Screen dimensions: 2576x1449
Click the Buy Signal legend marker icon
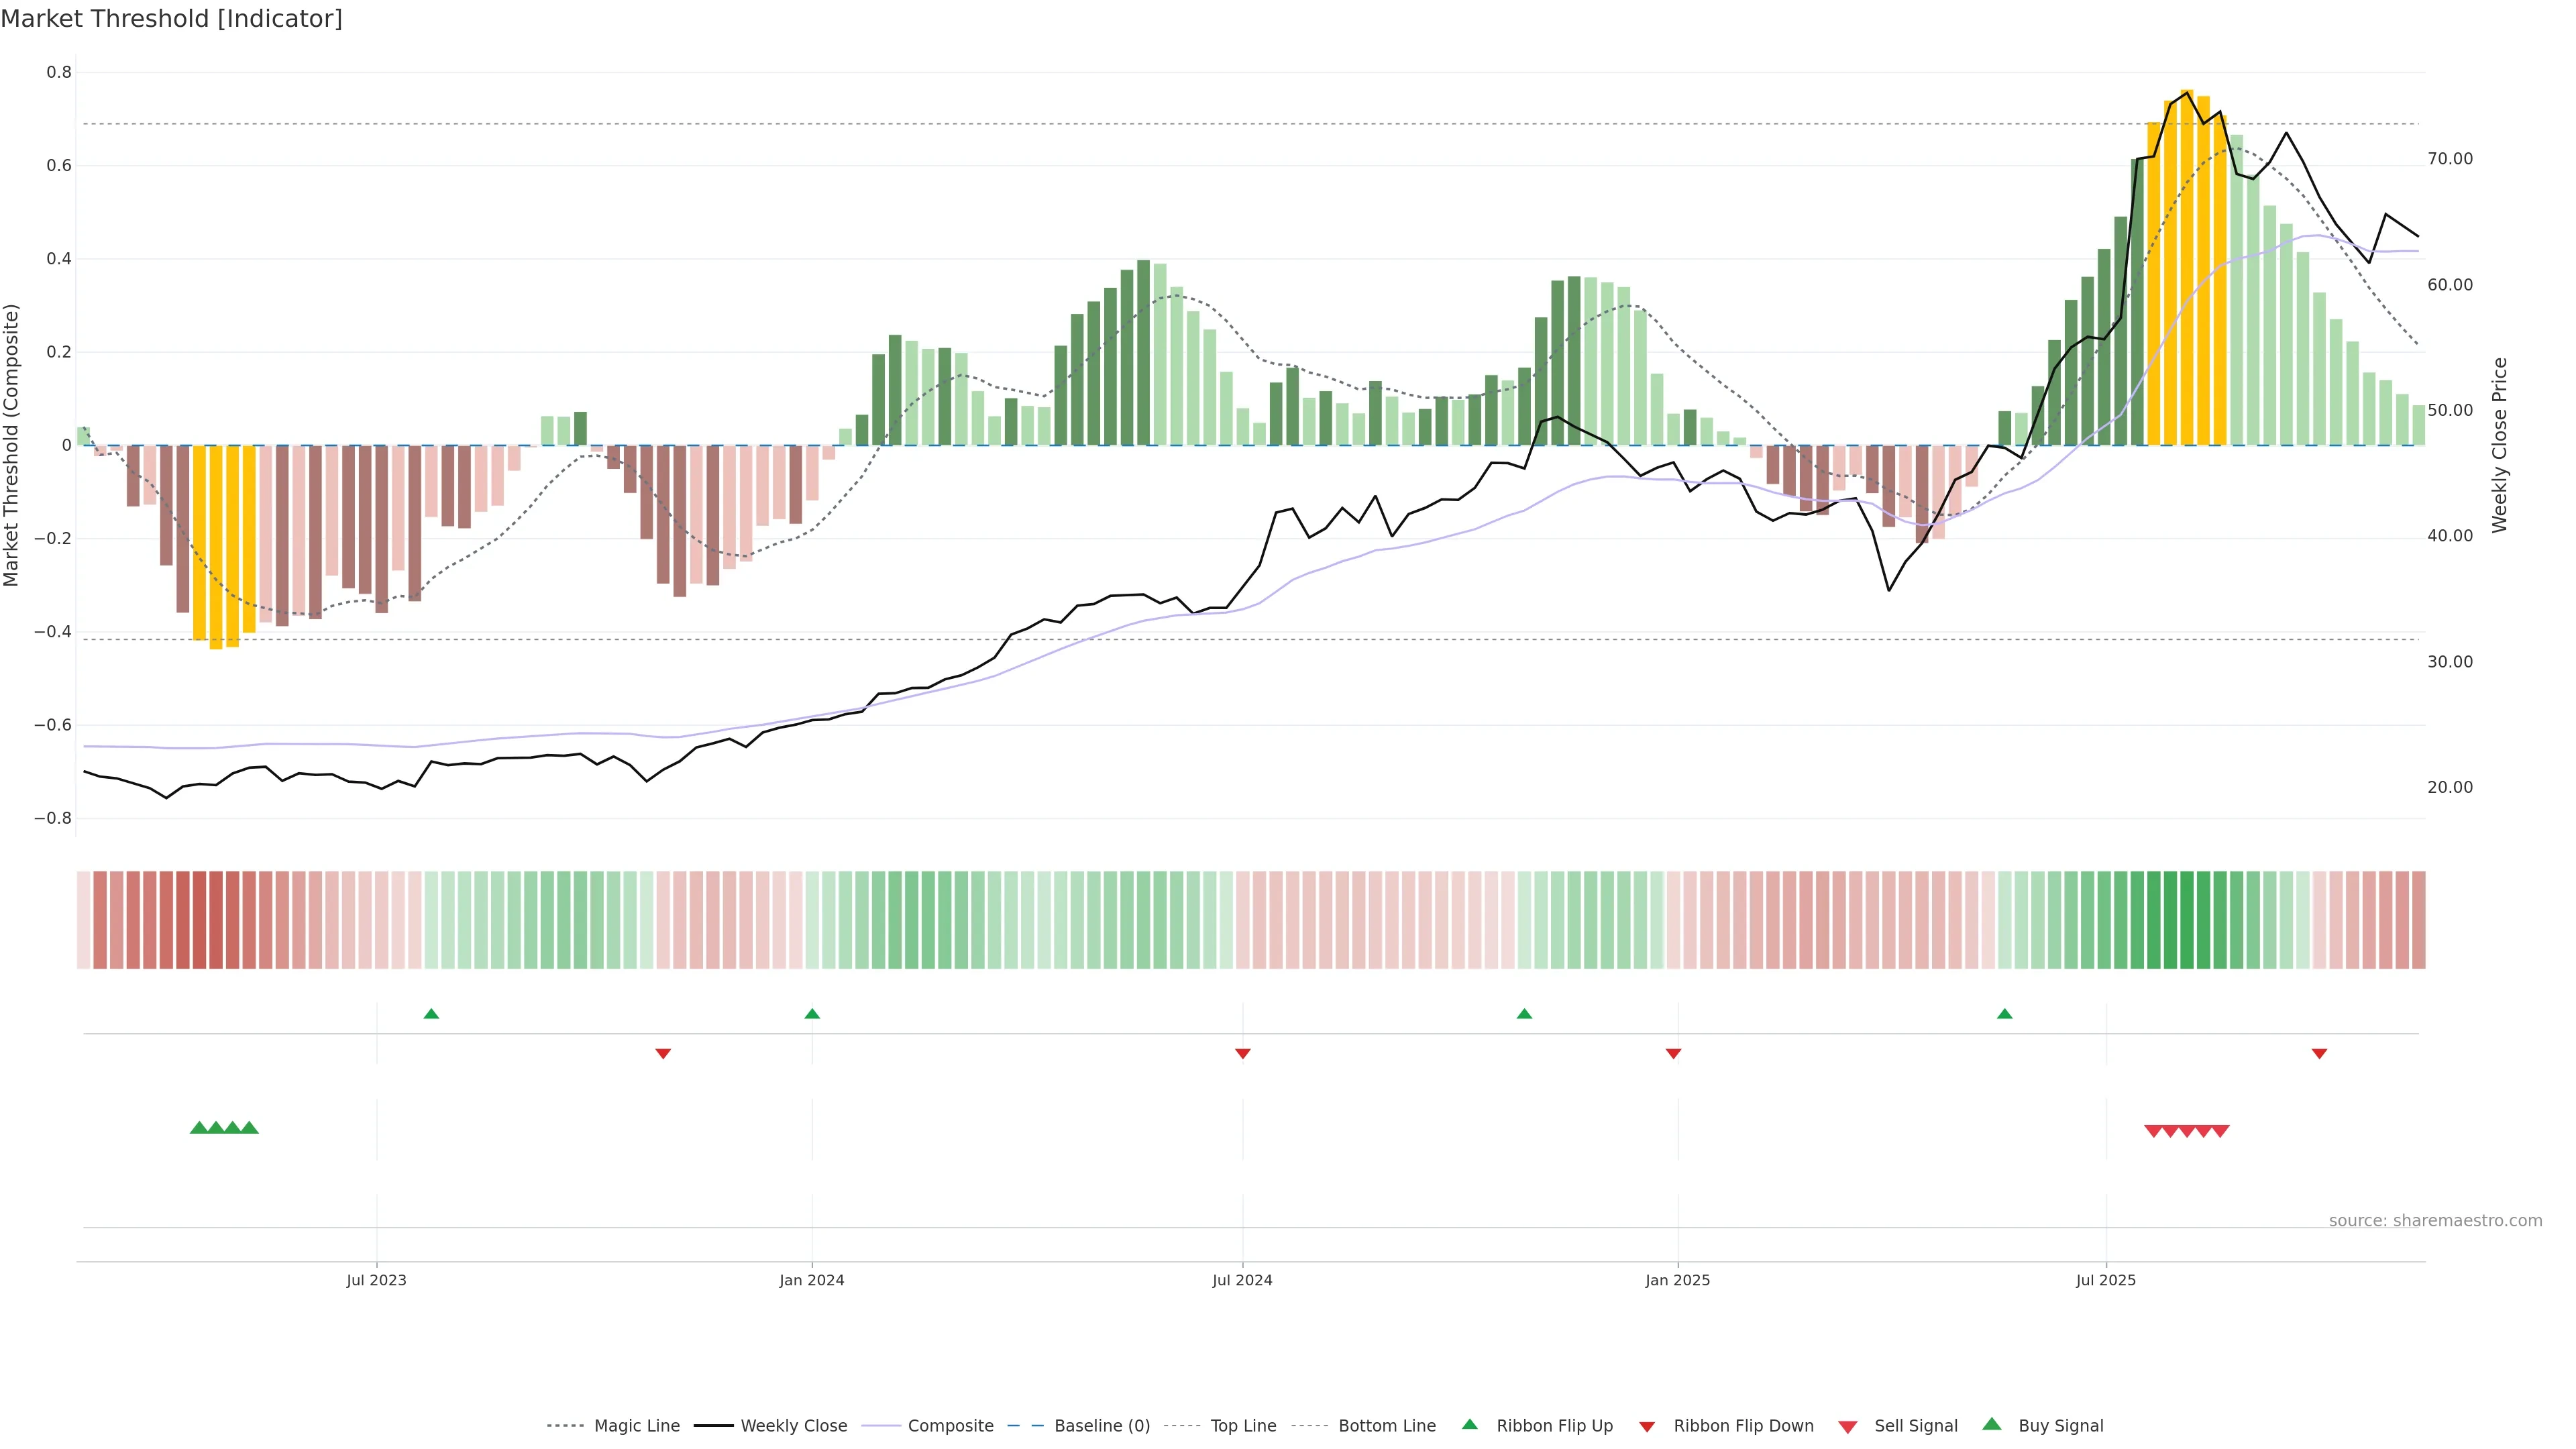point(1991,1424)
